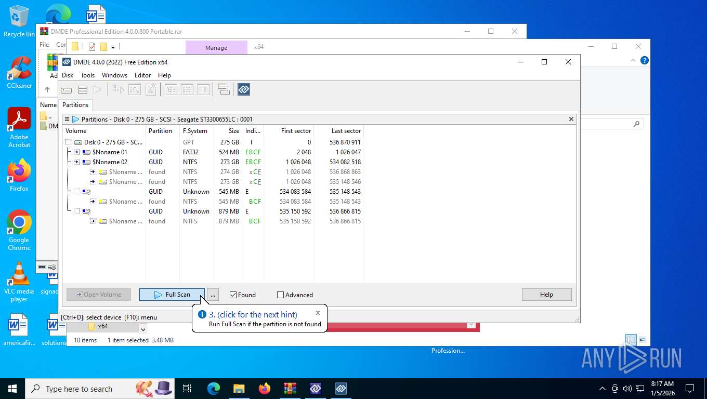Select the 273 GB size of $Noname 02
The width and height of the screenshot is (707, 399).
coord(229,162)
